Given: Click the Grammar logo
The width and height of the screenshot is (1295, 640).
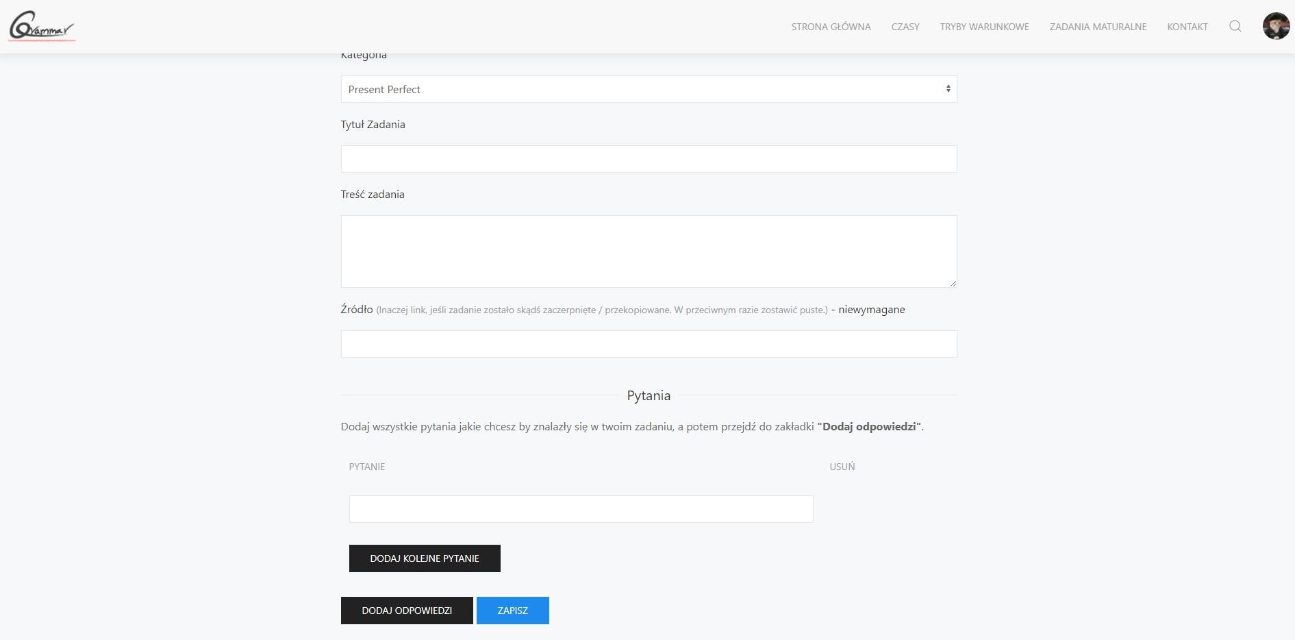Looking at the screenshot, I should point(41,27).
